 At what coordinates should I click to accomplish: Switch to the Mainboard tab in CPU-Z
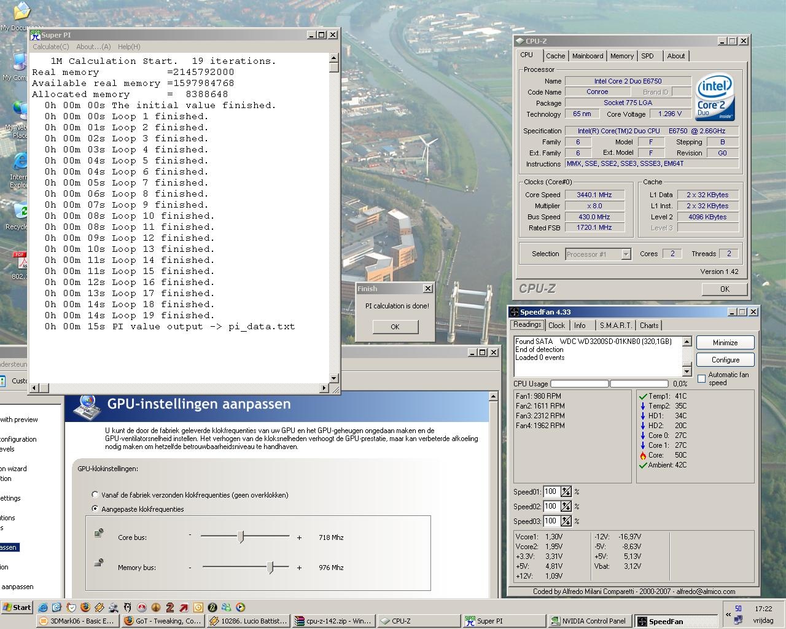(x=587, y=56)
